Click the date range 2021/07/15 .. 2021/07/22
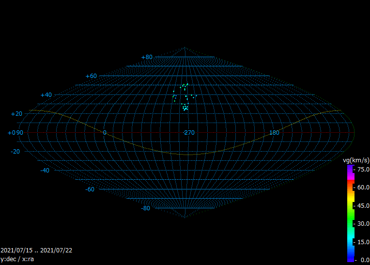 (36, 250)
